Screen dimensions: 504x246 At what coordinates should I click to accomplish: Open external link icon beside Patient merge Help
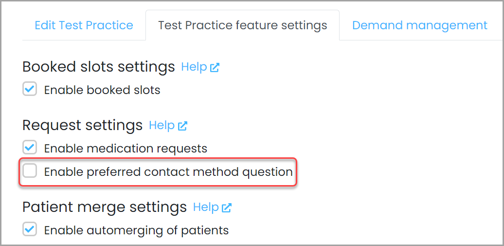pyautogui.click(x=227, y=208)
